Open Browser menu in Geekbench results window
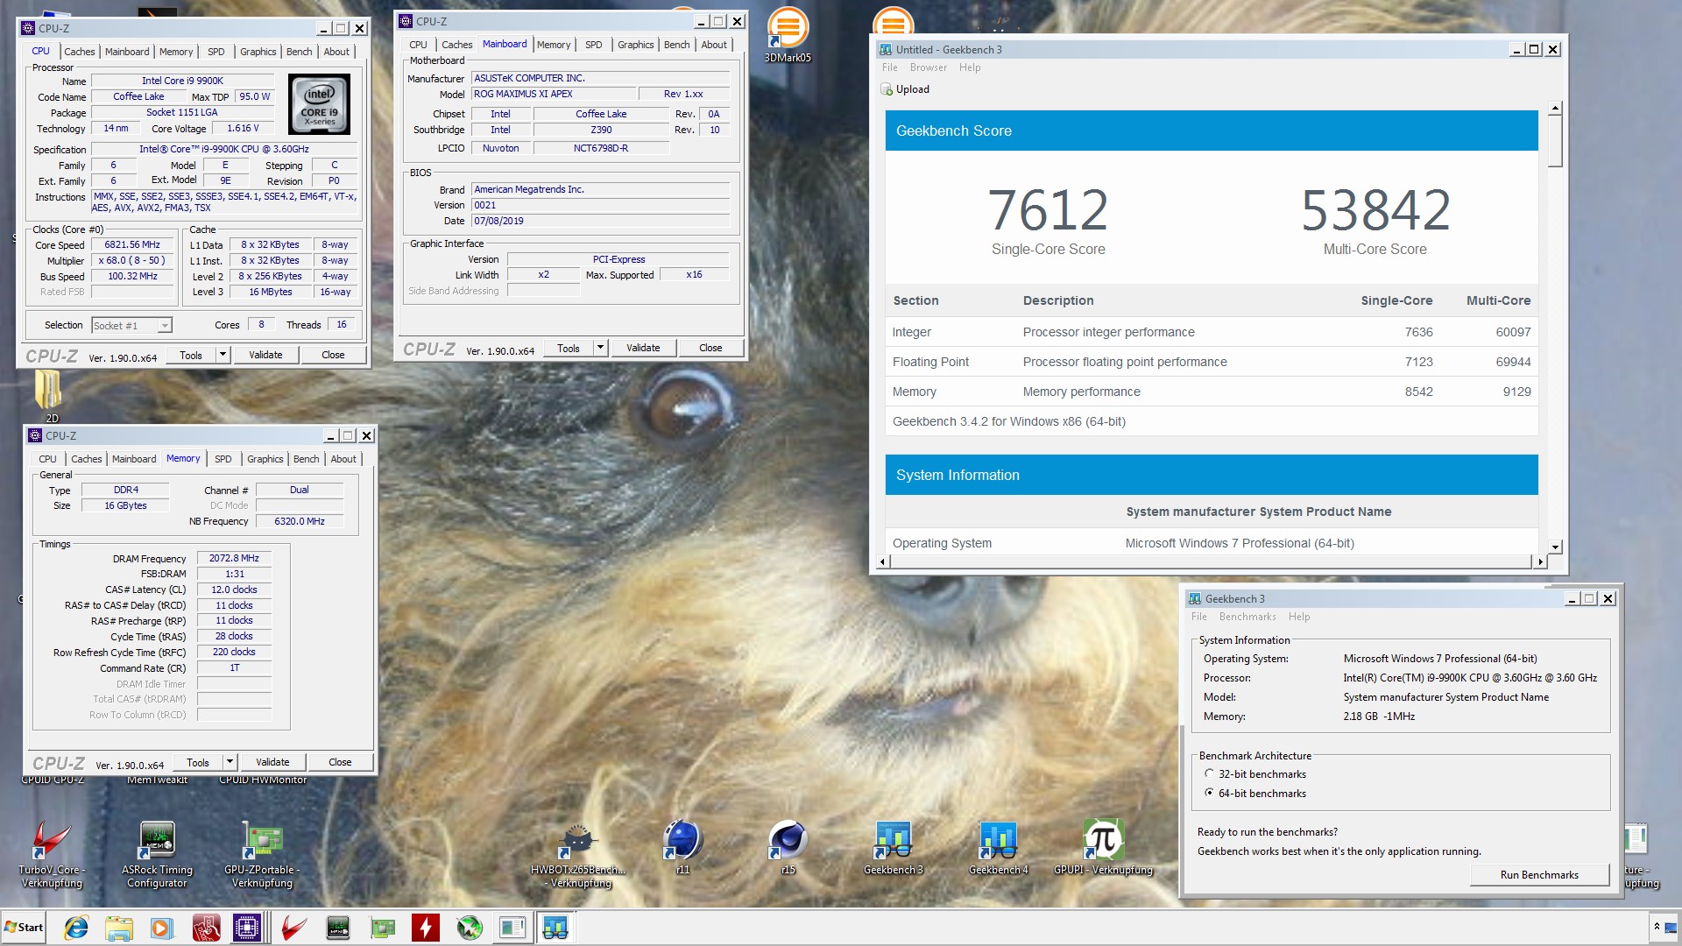The height and width of the screenshot is (946, 1682). (928, 67)
